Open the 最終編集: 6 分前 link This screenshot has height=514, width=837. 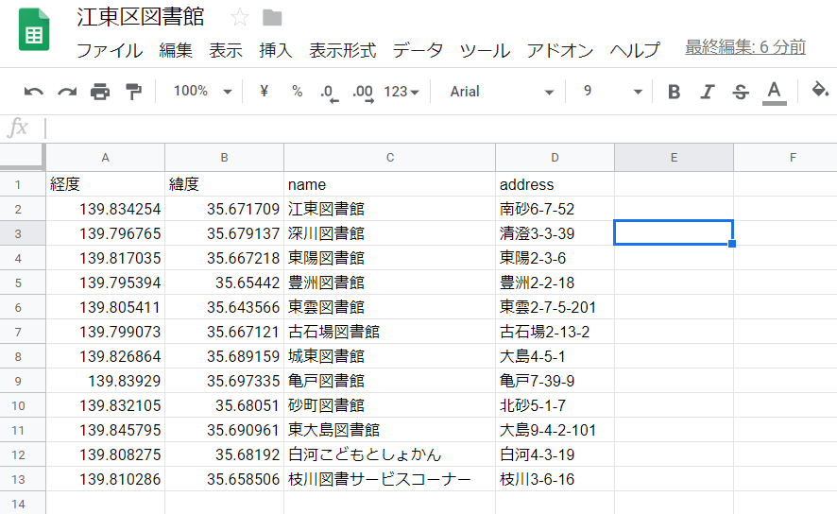pos(745,47)
